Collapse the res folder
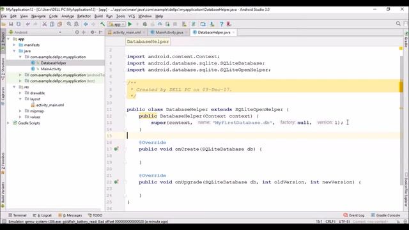This screenshot has height=230, width=409. coord(14,87)
